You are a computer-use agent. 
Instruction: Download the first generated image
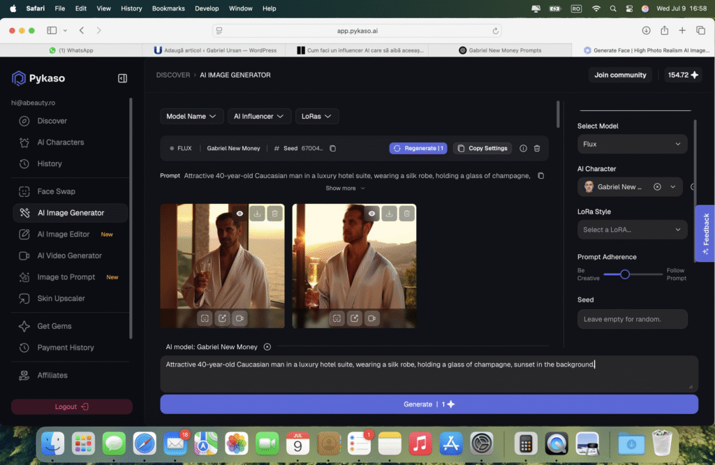pos(257,214)
